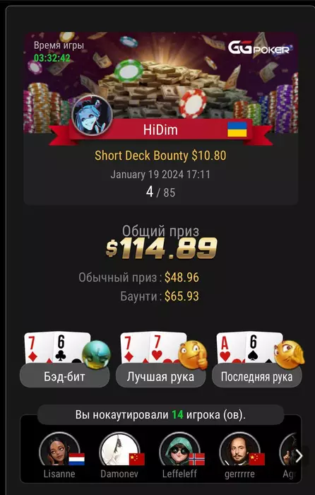Open the Бэд-бит hand

(x=65, y=376)
